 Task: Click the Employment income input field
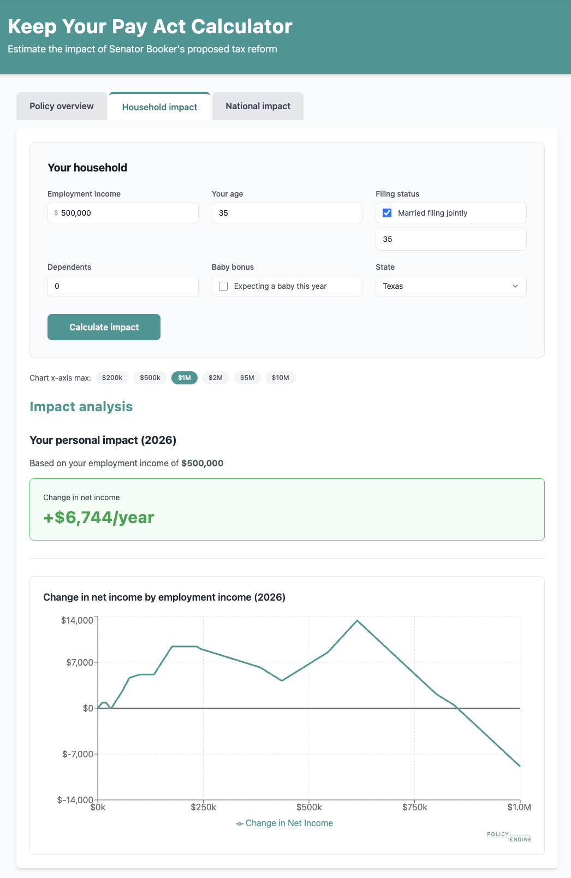(x=128, y=213)
